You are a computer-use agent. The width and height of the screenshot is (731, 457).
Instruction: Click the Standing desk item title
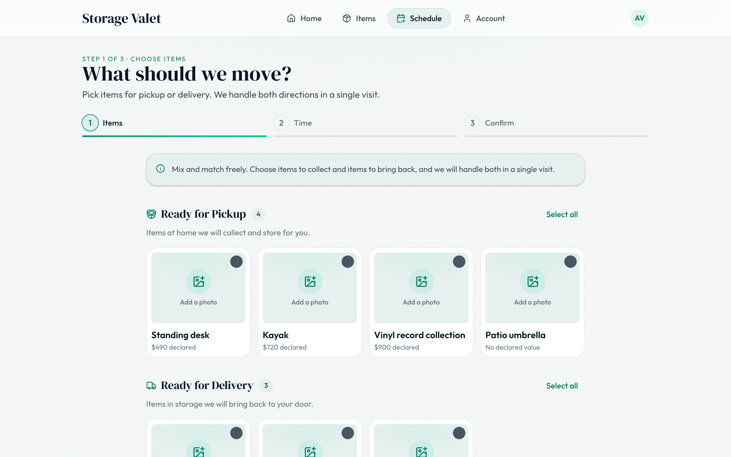click(x=180, y=335)
